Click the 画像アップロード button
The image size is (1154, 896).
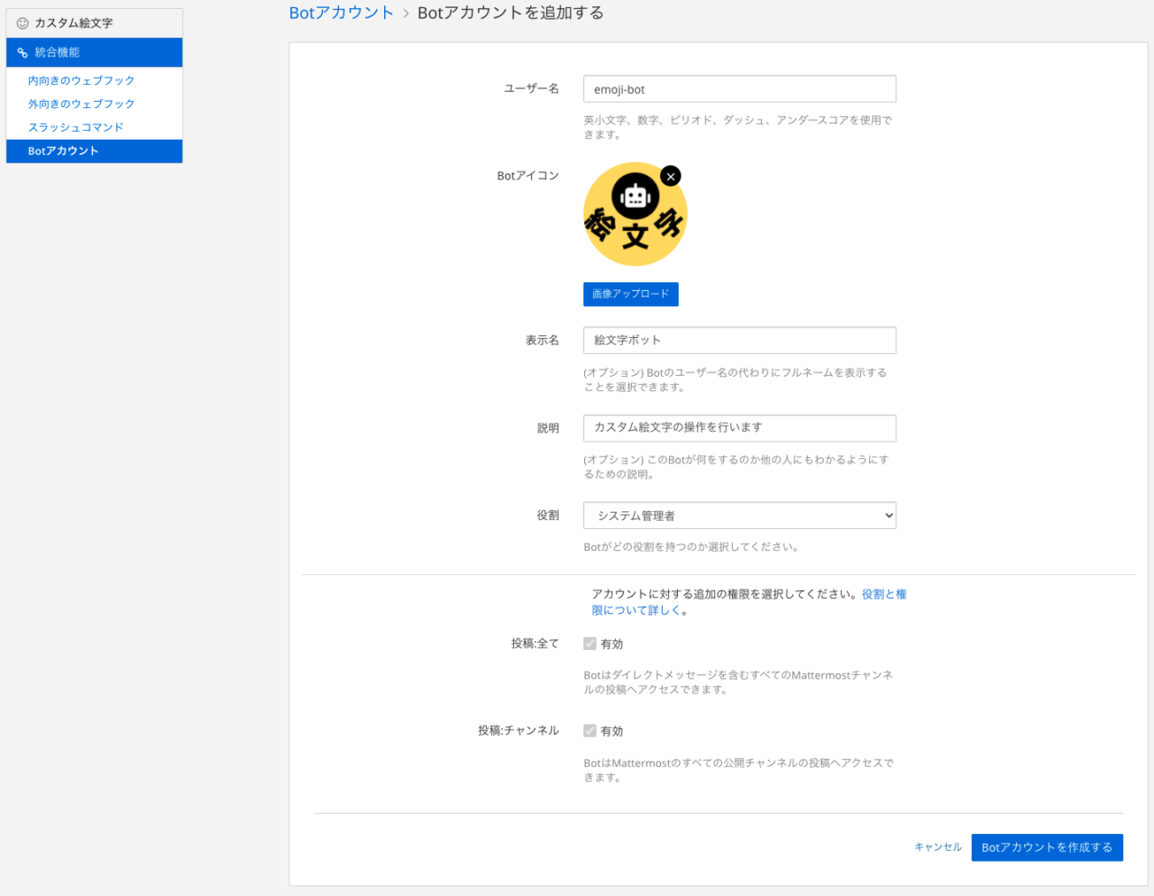click(x=630, y=295)
